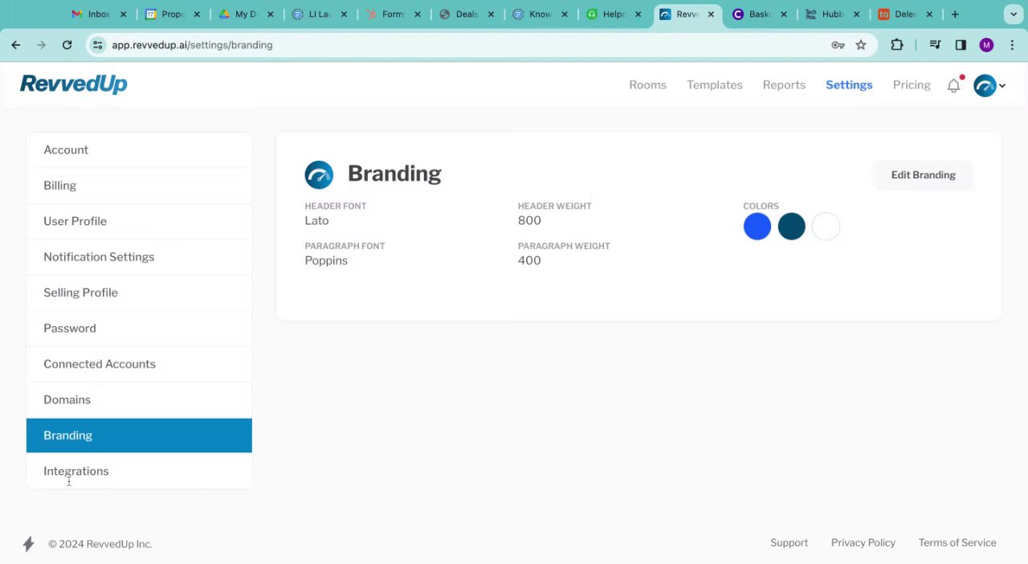Click the Branding gauge logo icon
1028x564 pixels.
(319, 174)
